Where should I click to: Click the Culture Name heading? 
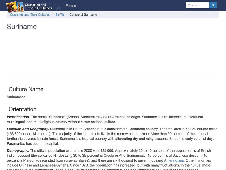click(26, 89)
